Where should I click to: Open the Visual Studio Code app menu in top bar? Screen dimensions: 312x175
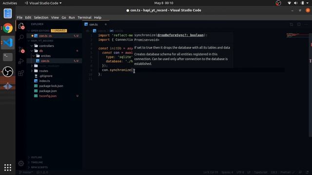click(43, 3)
